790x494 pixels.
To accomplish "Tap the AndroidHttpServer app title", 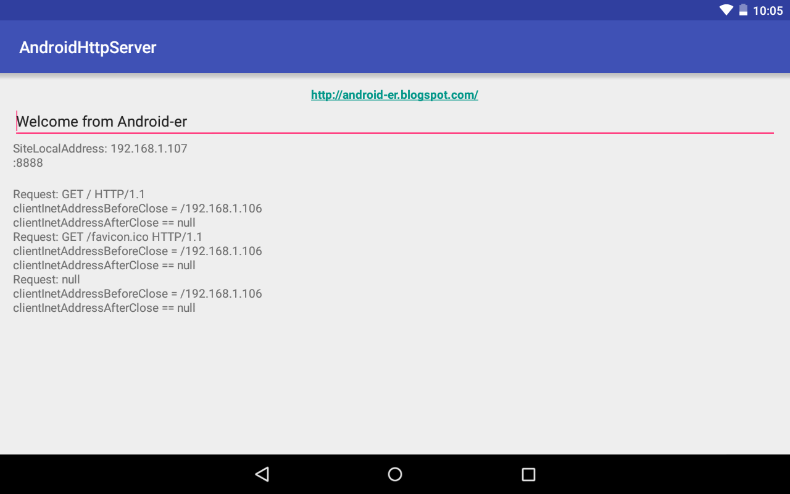I will click(88, 48).
